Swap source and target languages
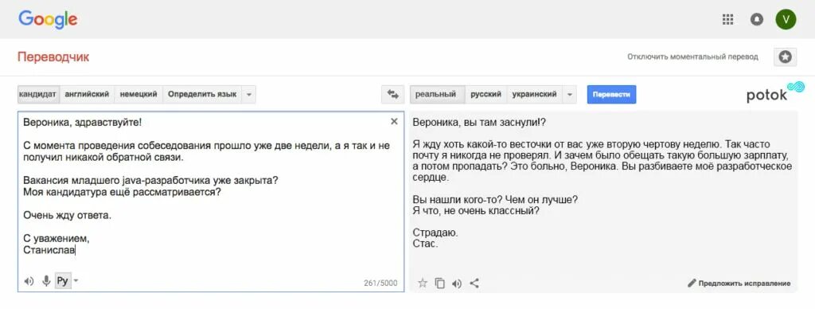Image resolution: width=815 pixels, height=309 pixels. pos(392,95)
